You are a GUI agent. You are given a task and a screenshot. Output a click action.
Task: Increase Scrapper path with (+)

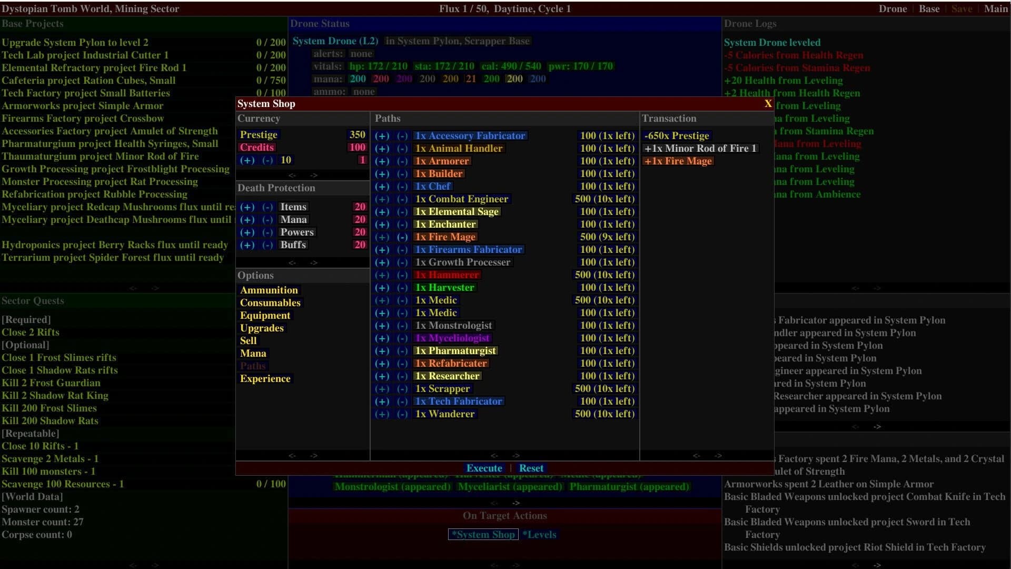click(382, 389)
